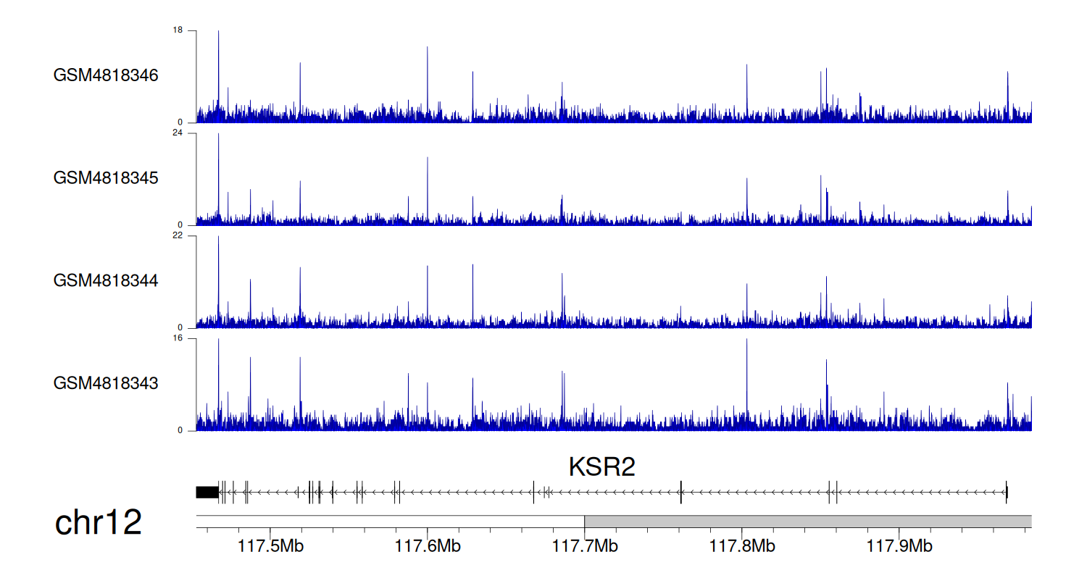The image size is (1087, 565).
Task: Click y-axis maximum value 24 on GSM4818345
Action: pyautogui.click(x=178, y=133)
